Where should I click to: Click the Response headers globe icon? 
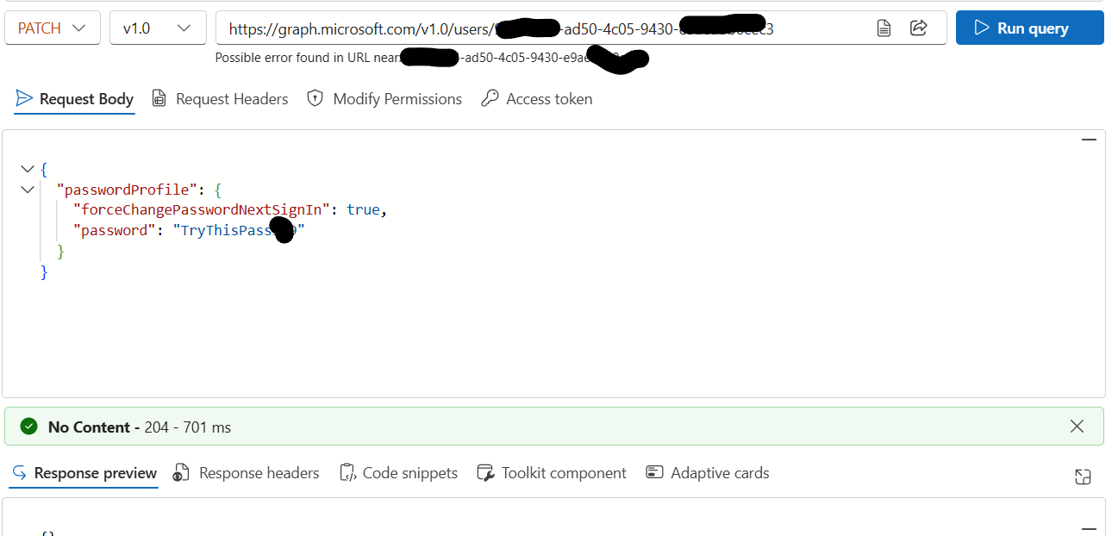click(179, 472)
